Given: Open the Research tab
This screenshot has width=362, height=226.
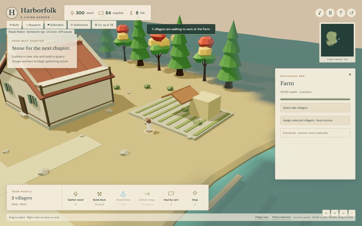Looking at the screenshot, I should (33, 25).
